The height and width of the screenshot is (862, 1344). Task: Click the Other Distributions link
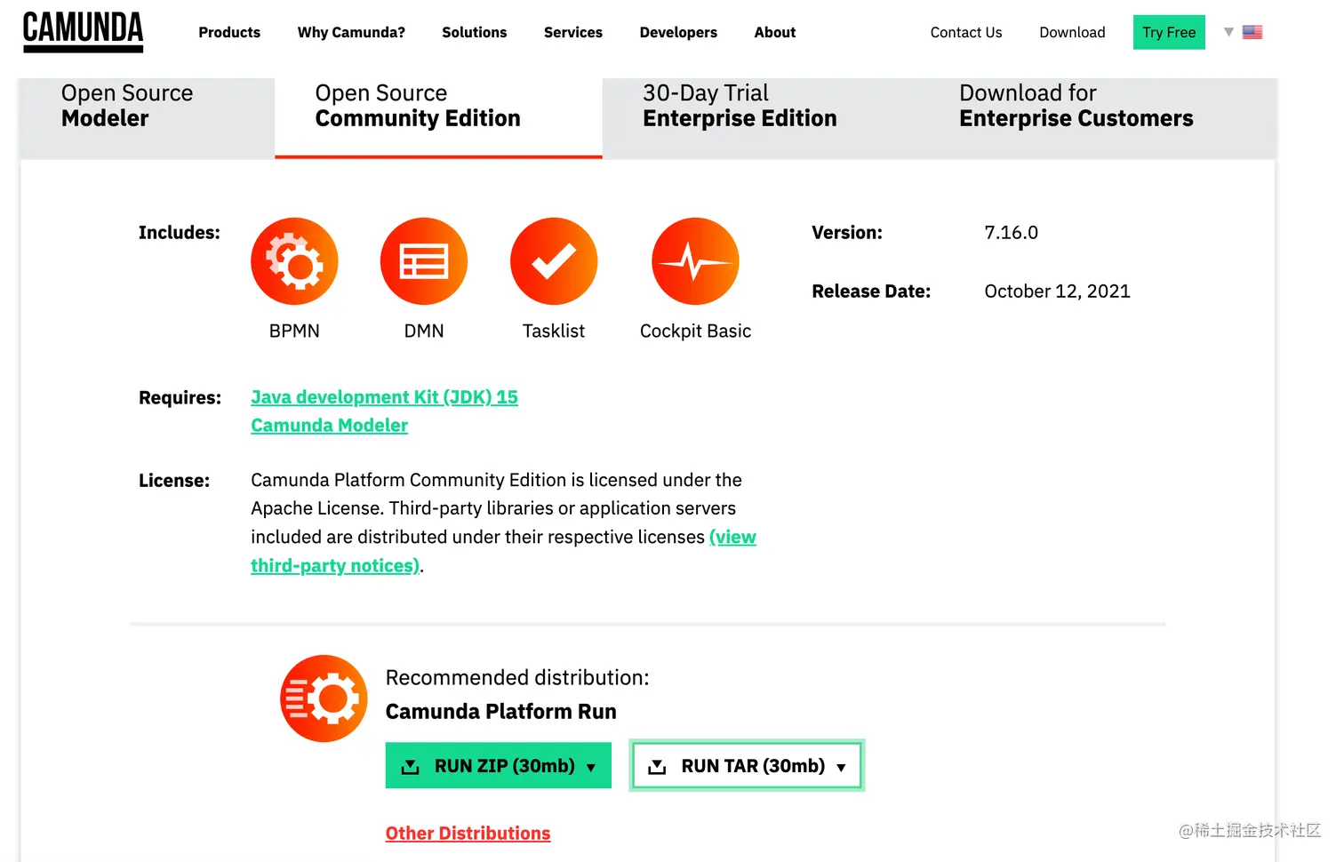click(x=468, y=834)
